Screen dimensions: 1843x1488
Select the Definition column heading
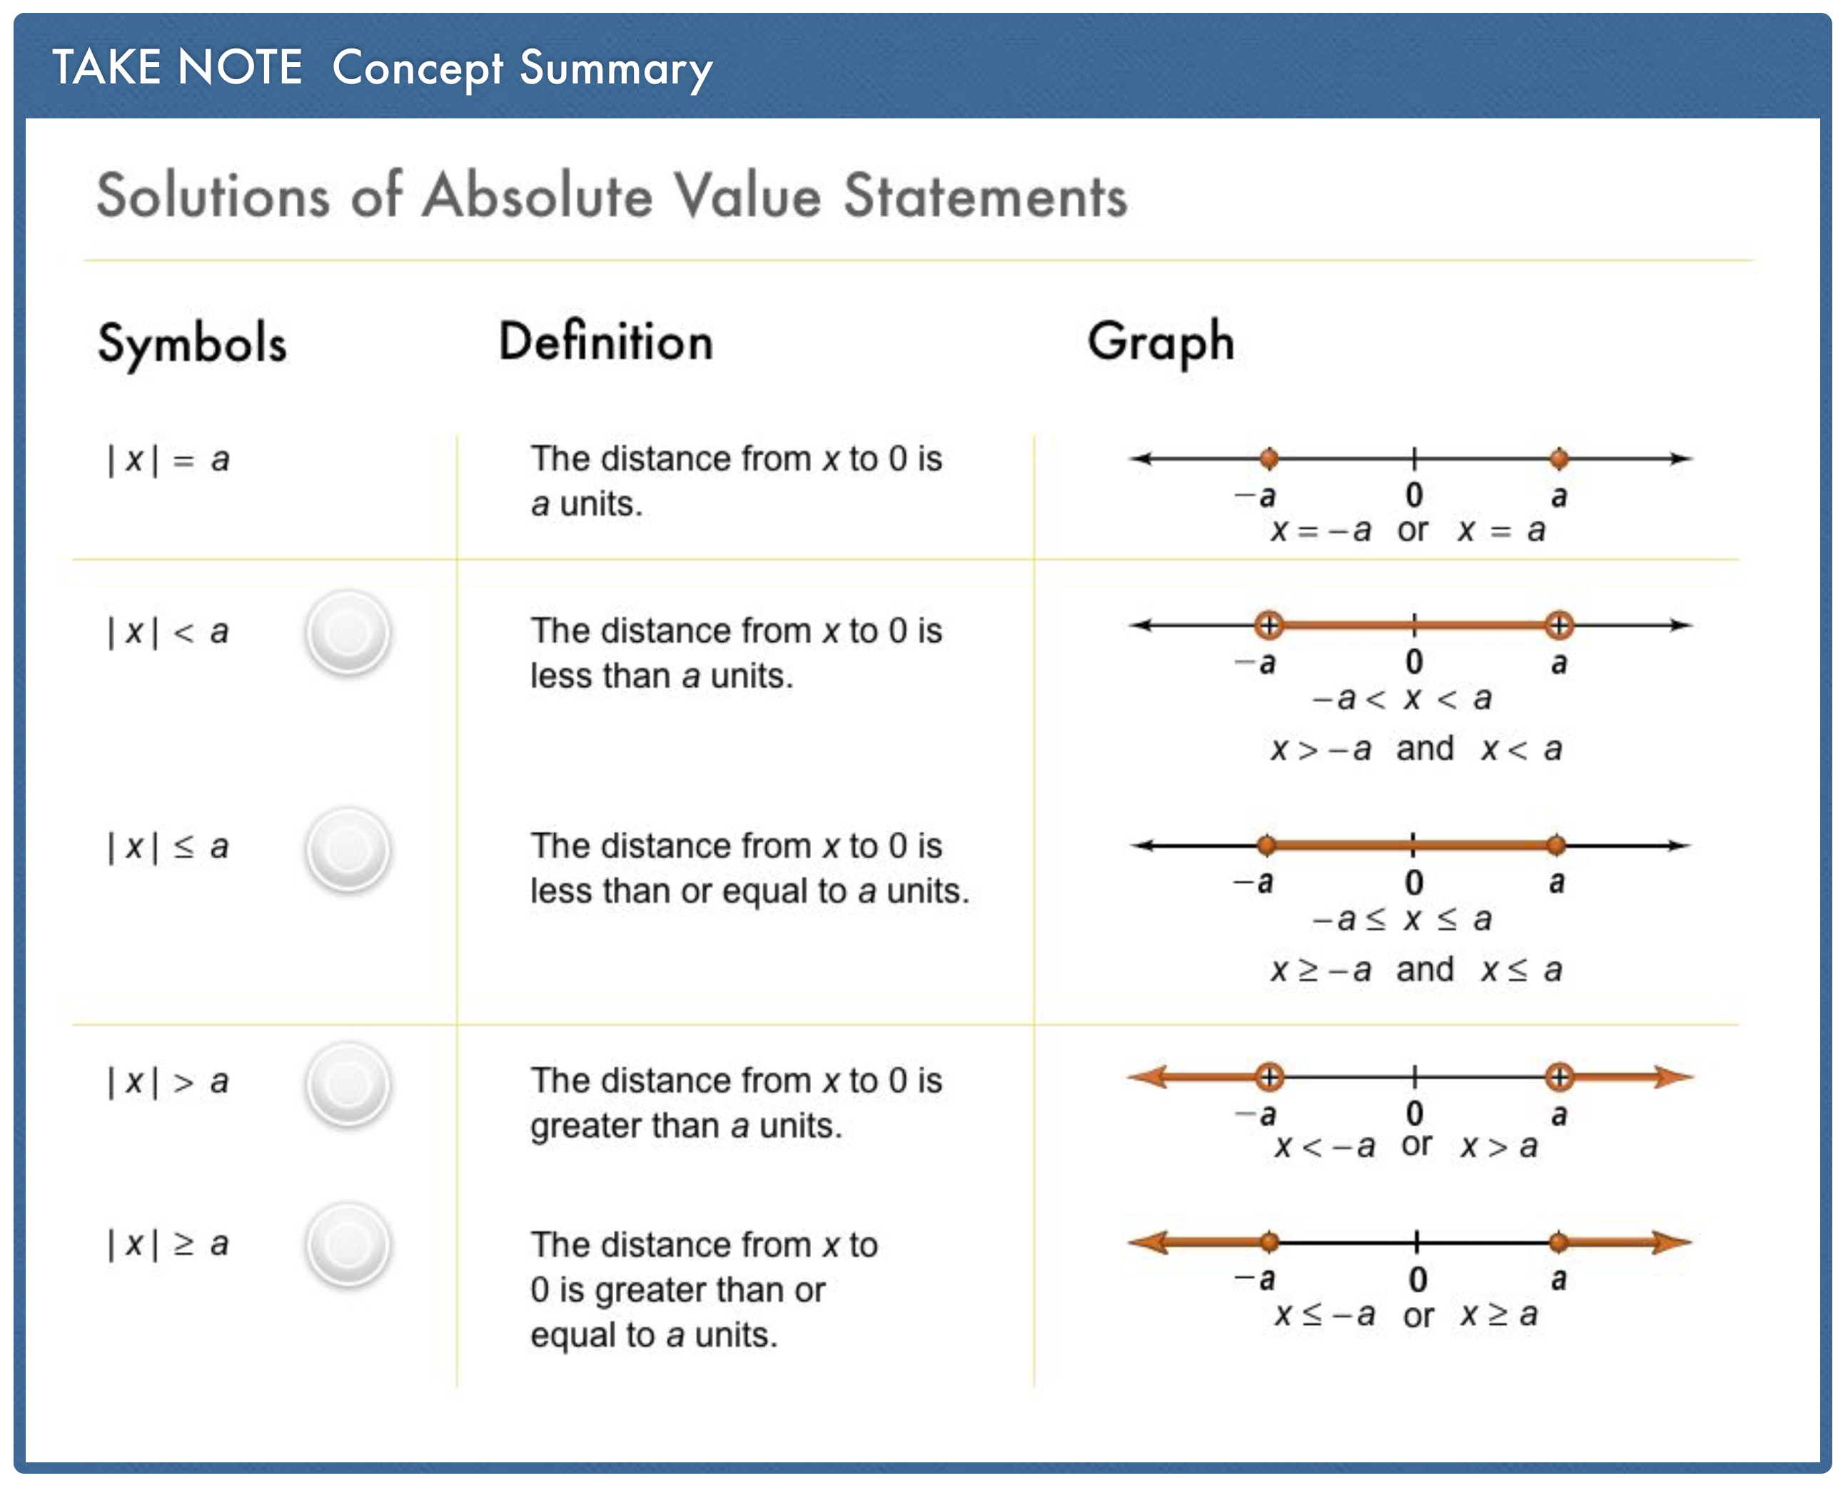click(605, 342)
